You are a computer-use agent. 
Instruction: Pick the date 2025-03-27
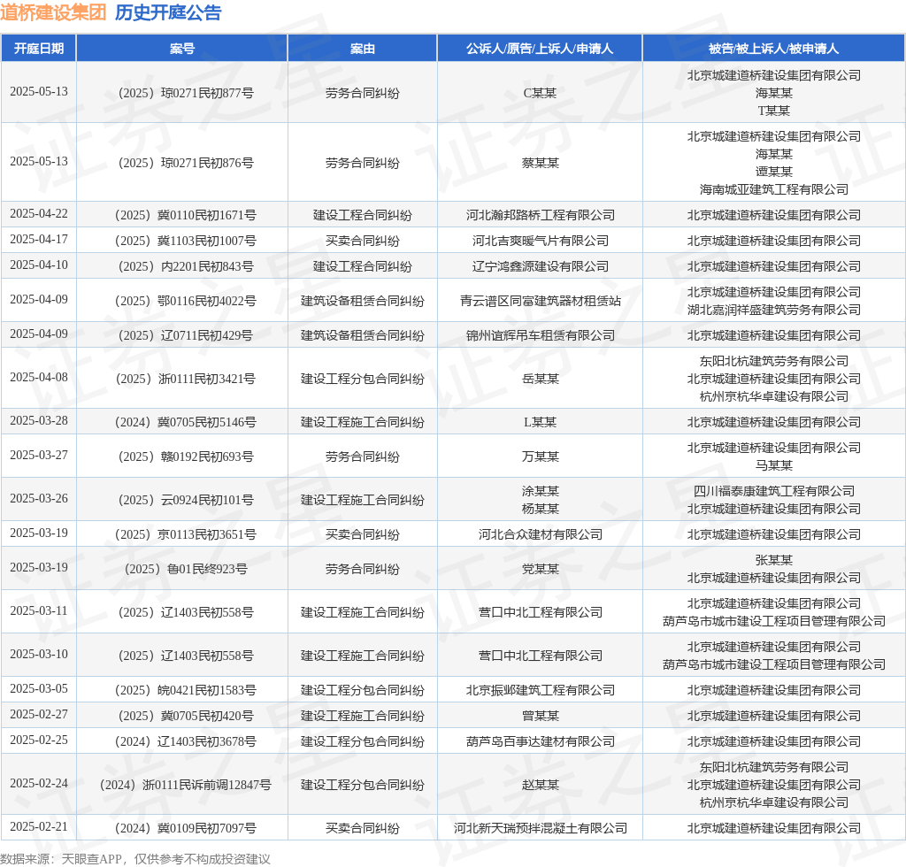(x=39, y=455)
